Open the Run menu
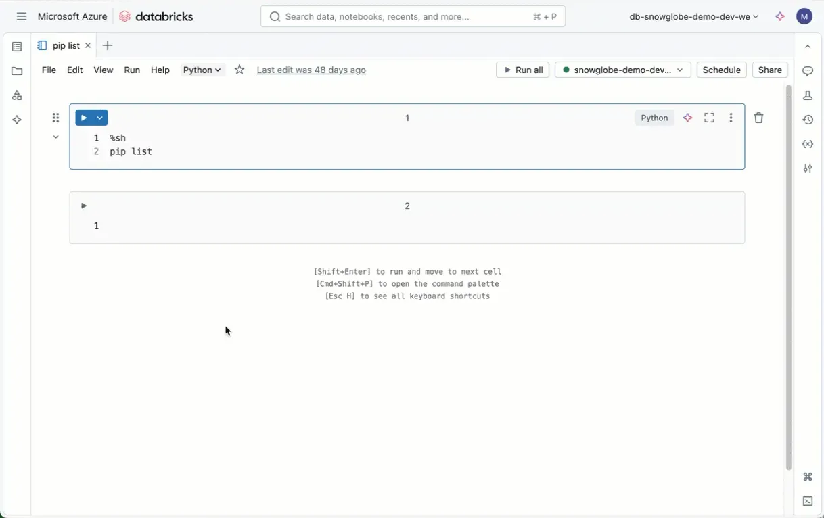This screenshot has width=824, height=518. (132, 70)
